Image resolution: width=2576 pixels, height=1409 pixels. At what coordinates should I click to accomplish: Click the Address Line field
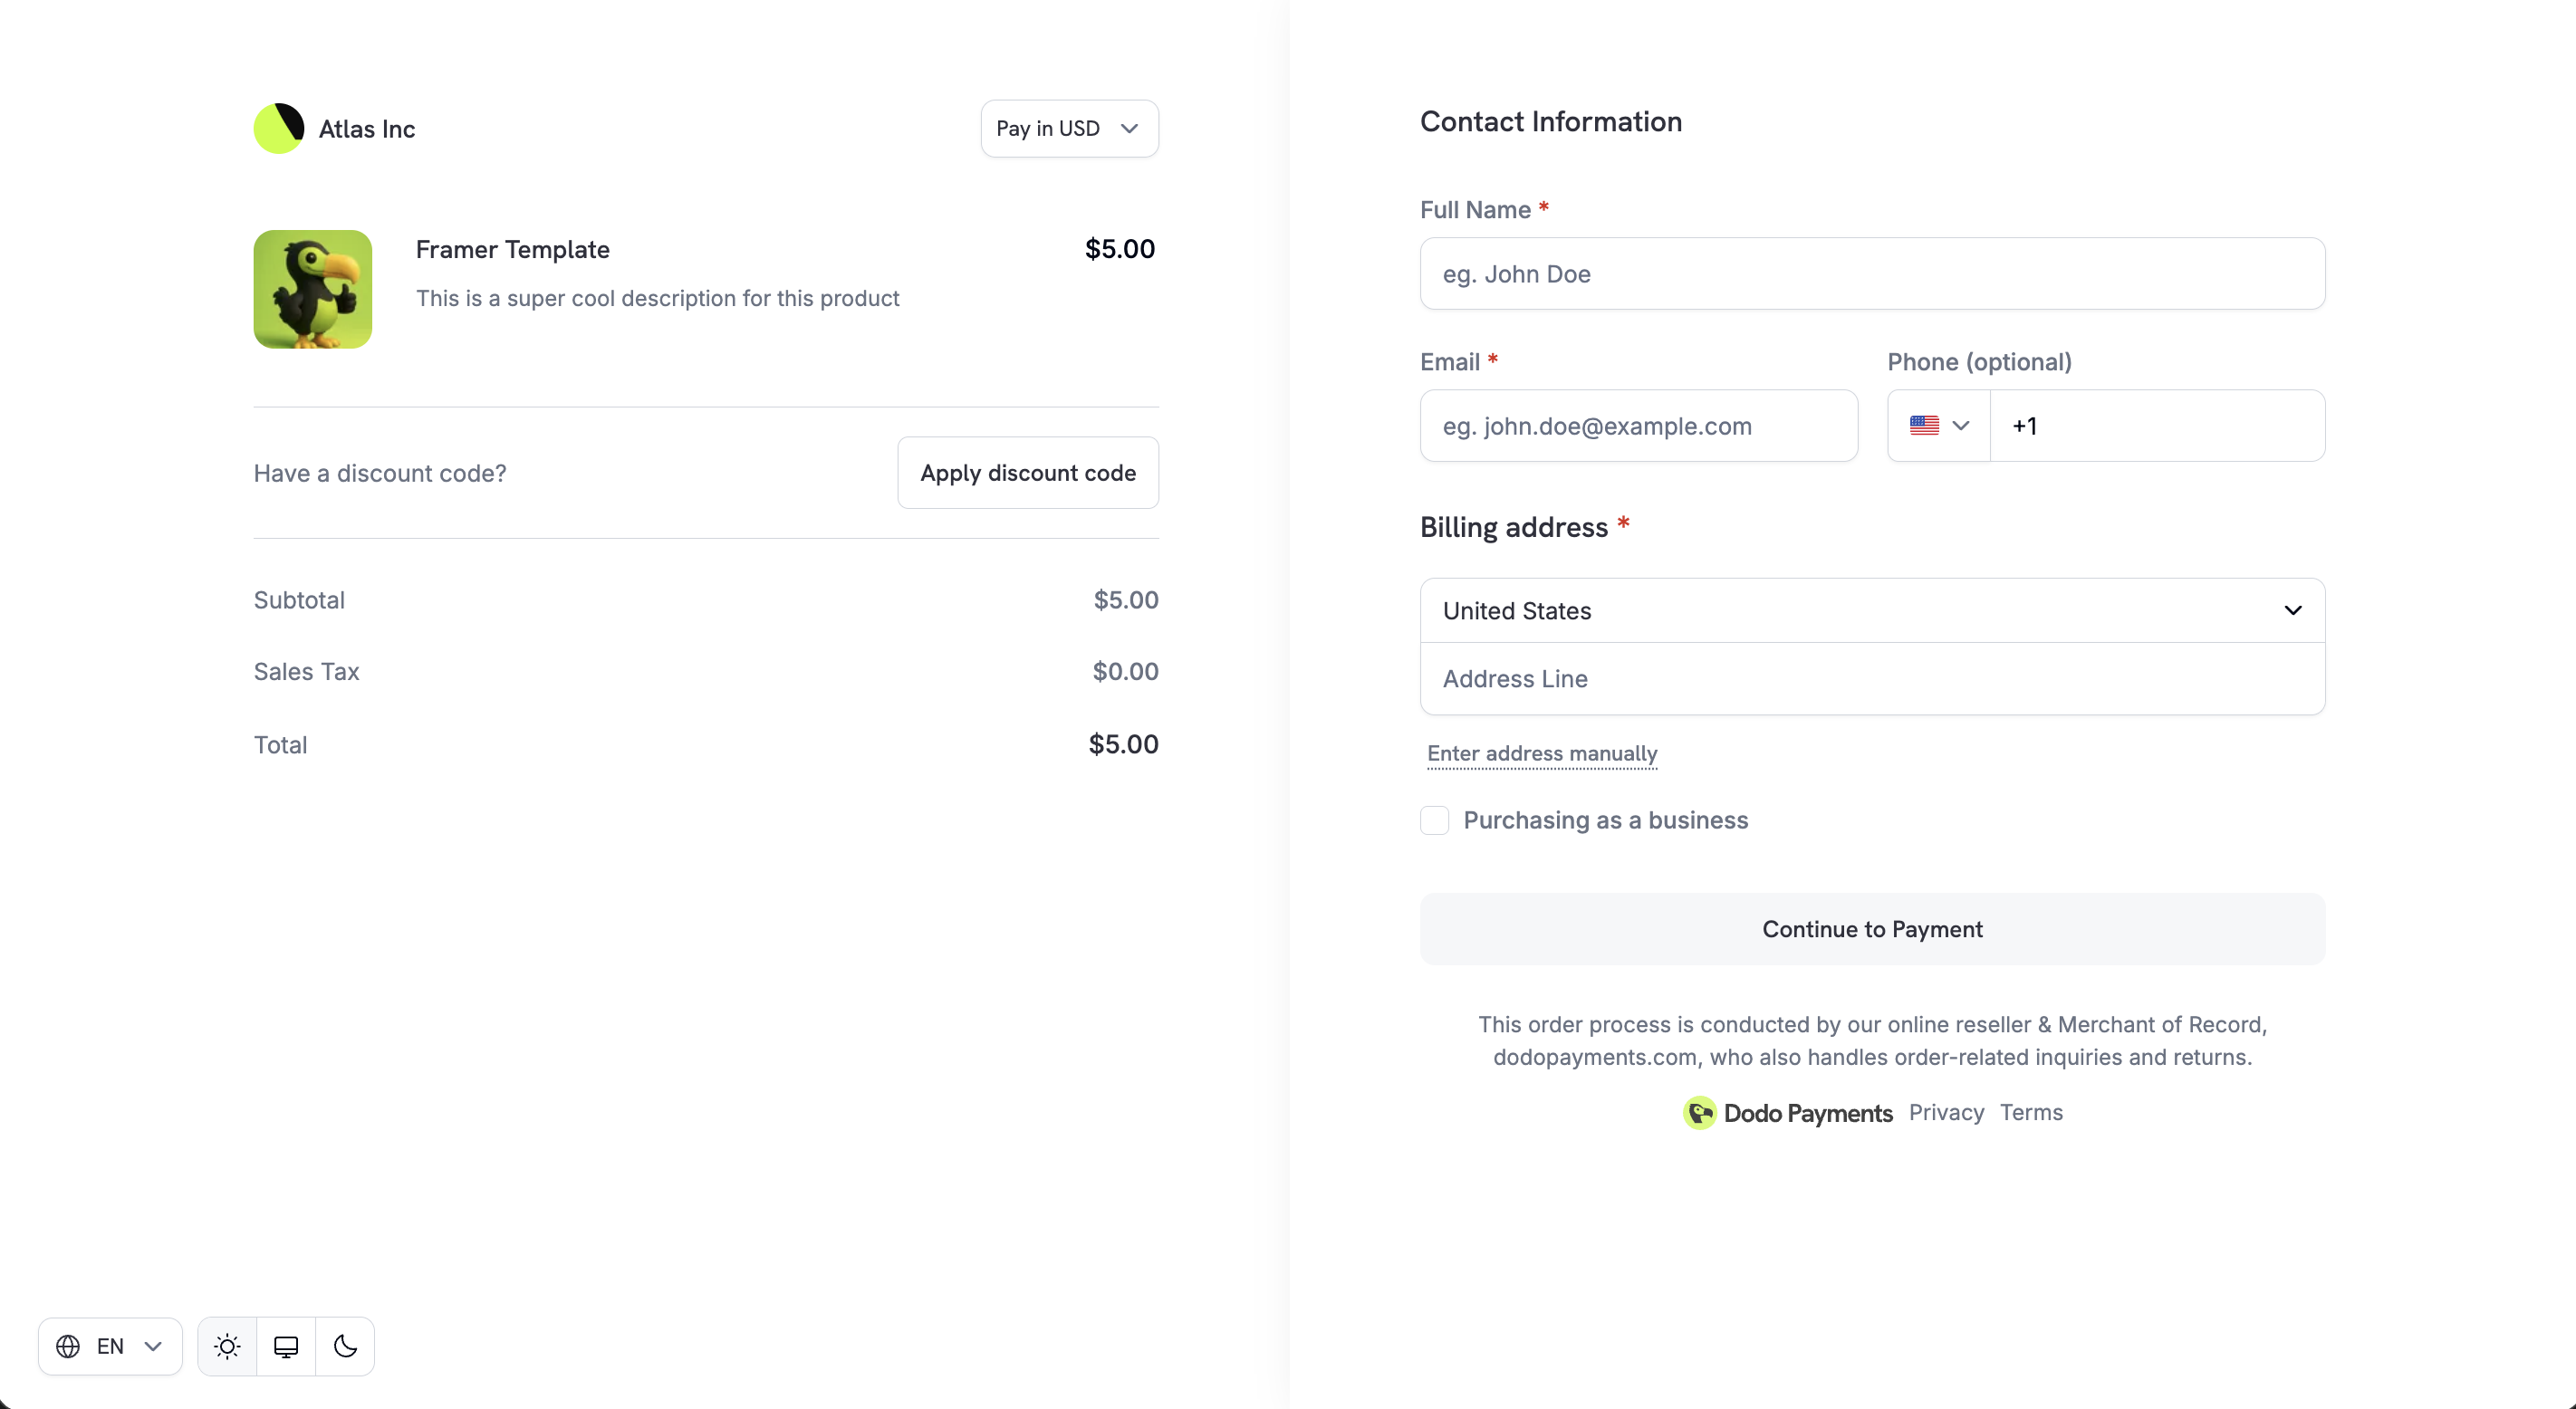(1872, 679)
